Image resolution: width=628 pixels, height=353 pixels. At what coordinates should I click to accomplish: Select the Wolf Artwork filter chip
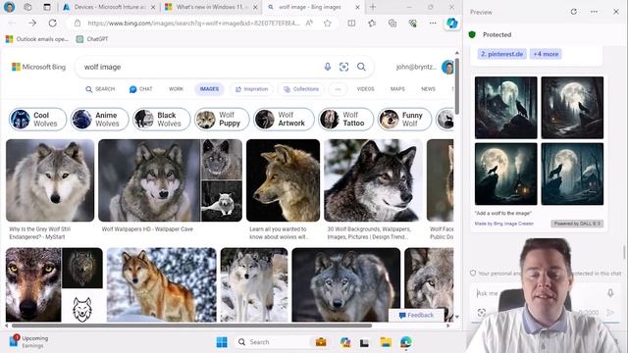click(284, 120)
